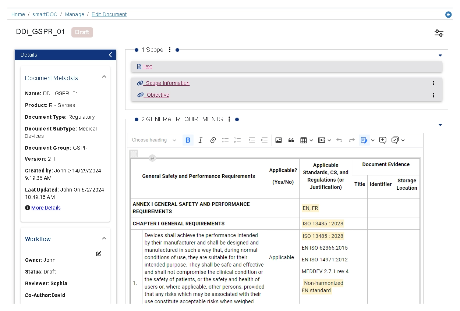Toggle italic formatting in editor toolbar
The width and height of the screenshot is (460, 311).
coord(201,140)
